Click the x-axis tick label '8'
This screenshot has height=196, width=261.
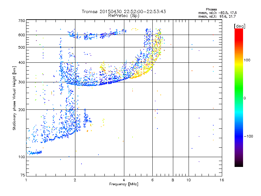click(x=173, y=180)
